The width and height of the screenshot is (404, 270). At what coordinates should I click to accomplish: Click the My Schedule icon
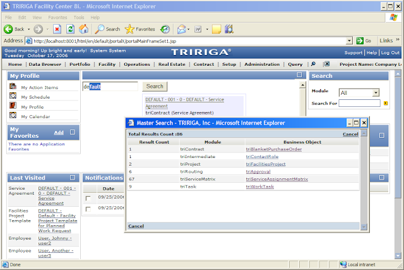click(13, 96)
